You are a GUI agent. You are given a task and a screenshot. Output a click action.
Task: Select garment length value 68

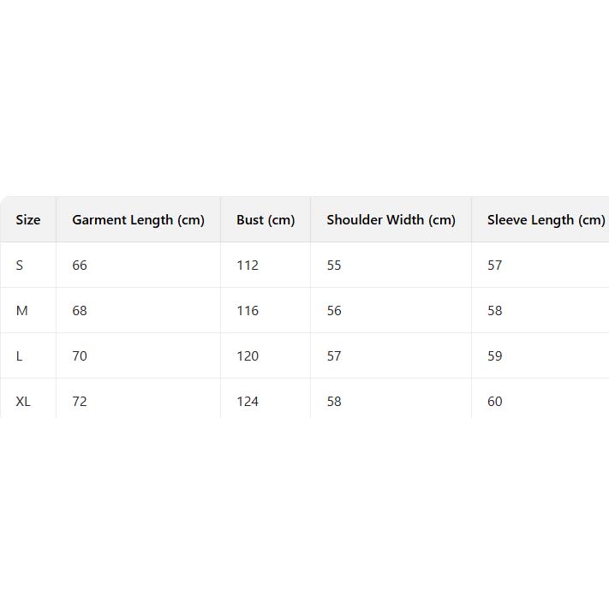click(80, 311)
